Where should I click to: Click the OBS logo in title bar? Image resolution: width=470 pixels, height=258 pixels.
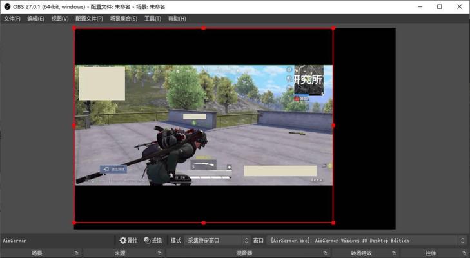coord(7,6)
